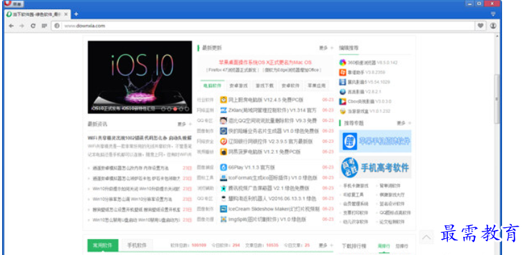Expand 更多 after the 今日文章 count
The width and height of the screenshot is (525, 255).
click(326, 245)
